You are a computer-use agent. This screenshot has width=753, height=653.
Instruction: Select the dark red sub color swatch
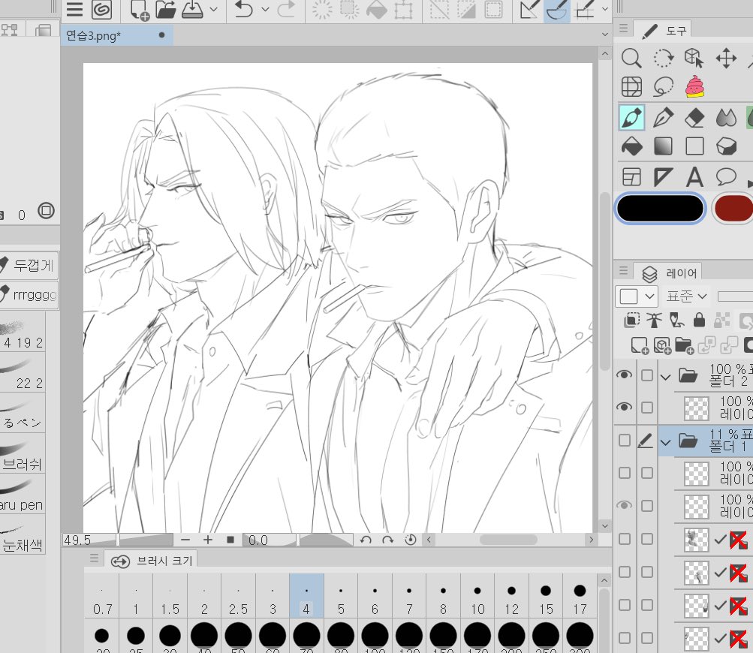[x=733, y=209]
